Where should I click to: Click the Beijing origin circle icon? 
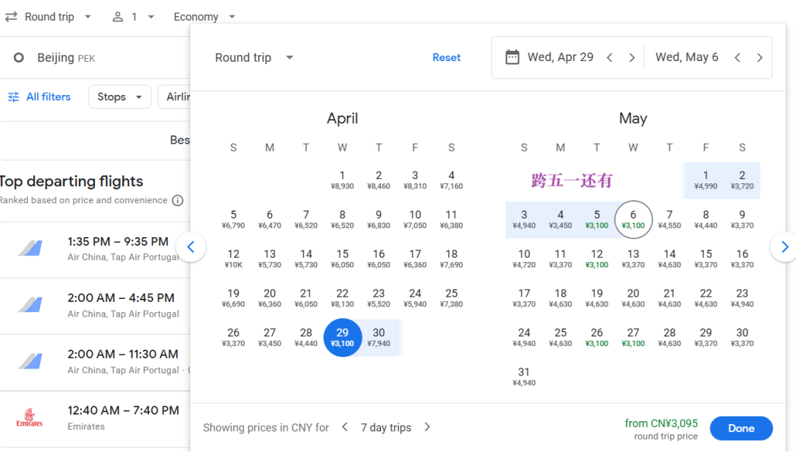(x=18, y=58)
